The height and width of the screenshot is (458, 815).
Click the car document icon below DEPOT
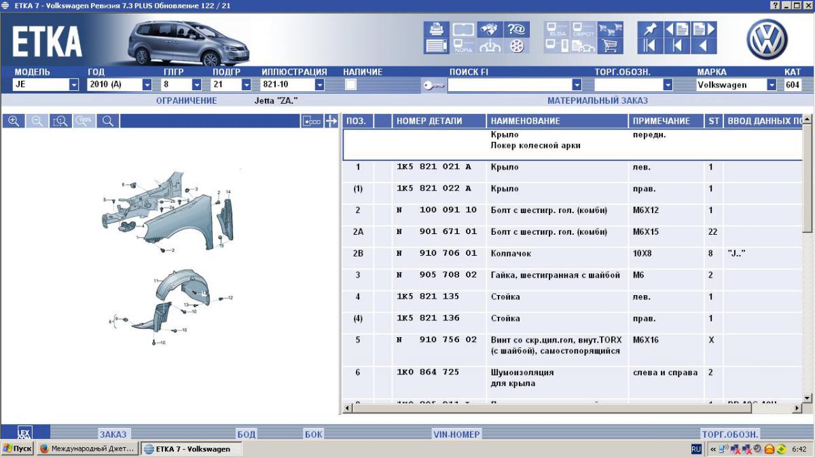coord(583,46)
